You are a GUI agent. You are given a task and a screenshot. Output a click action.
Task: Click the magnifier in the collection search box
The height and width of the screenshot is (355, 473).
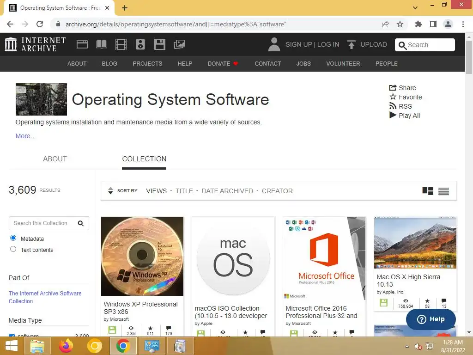80,223
